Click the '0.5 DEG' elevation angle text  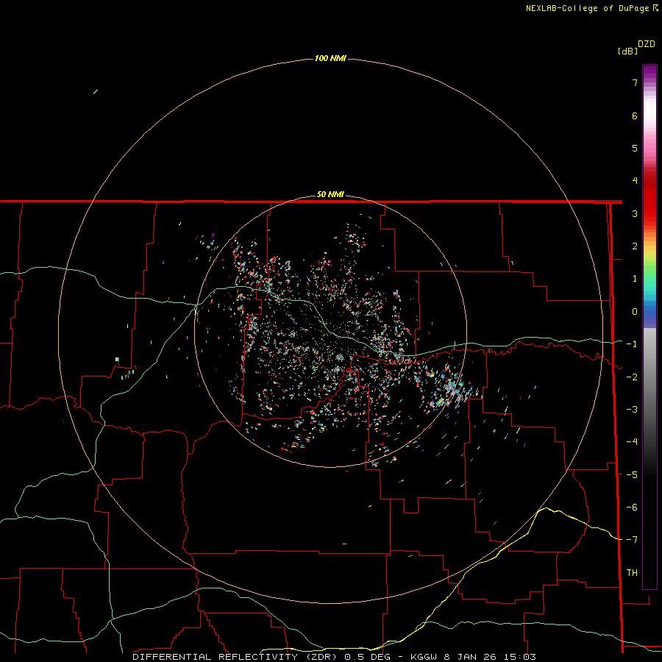click(x=367, y=657)
